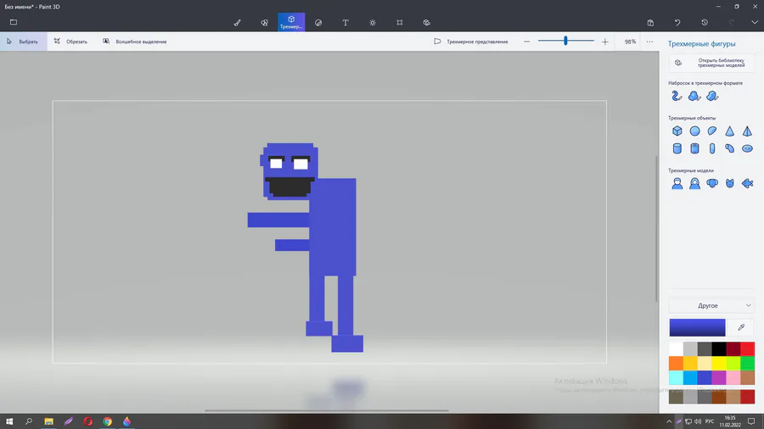Viewport: 764px width, 429px height.
Task: Activate Волшебное выделение magic select
Action: point(134,42)
